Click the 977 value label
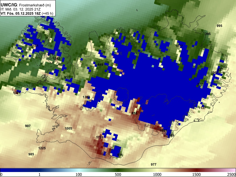 pos(154,165)
